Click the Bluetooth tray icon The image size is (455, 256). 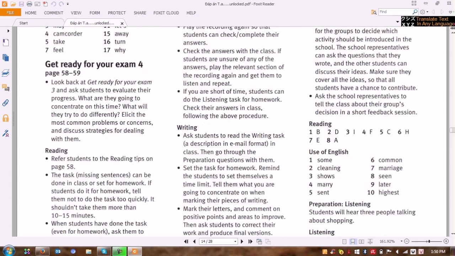coord(365,252)
